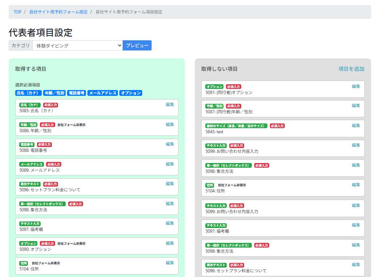This screenshot has height=277, width=378.
Task: Edit item 5085 氏名（カナ）
Action: [x=170, y=105]
